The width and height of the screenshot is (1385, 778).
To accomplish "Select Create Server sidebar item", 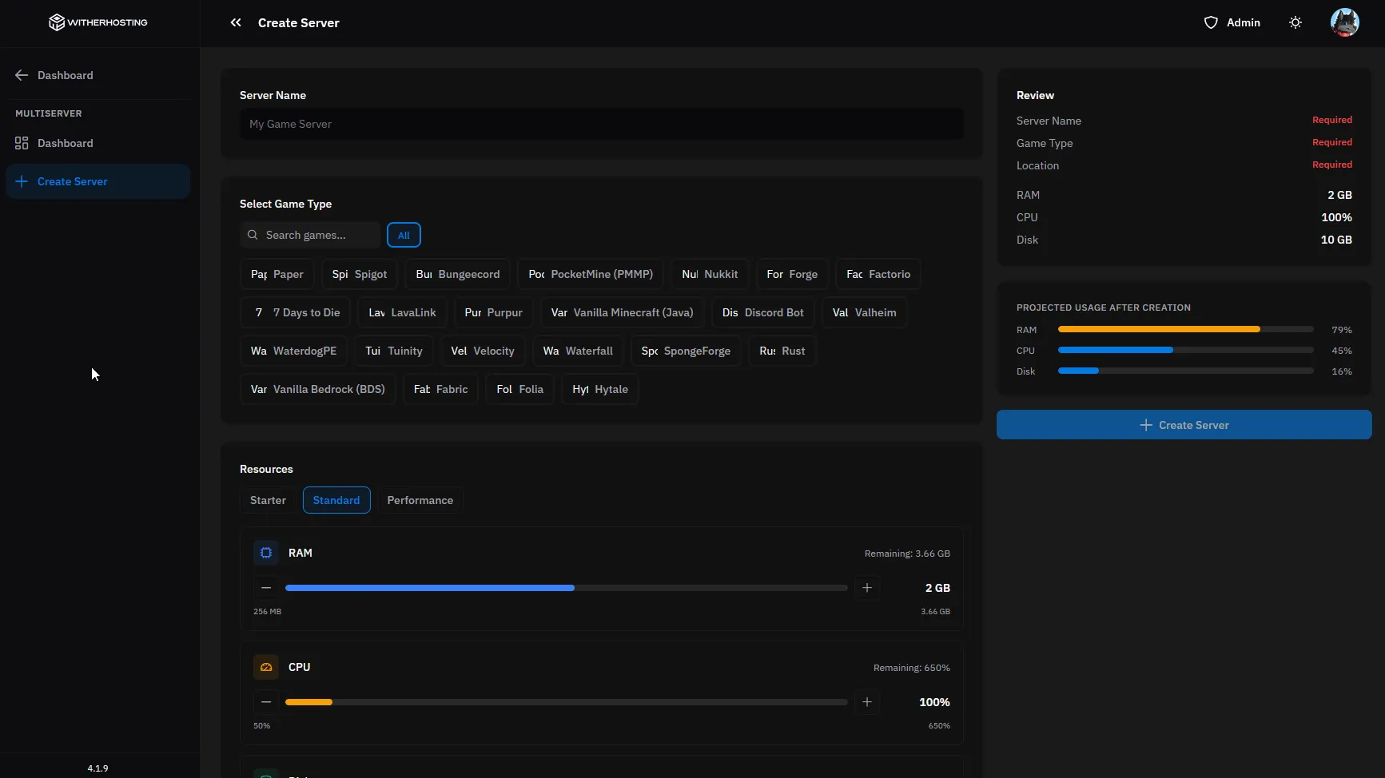I will click(98, 181).
